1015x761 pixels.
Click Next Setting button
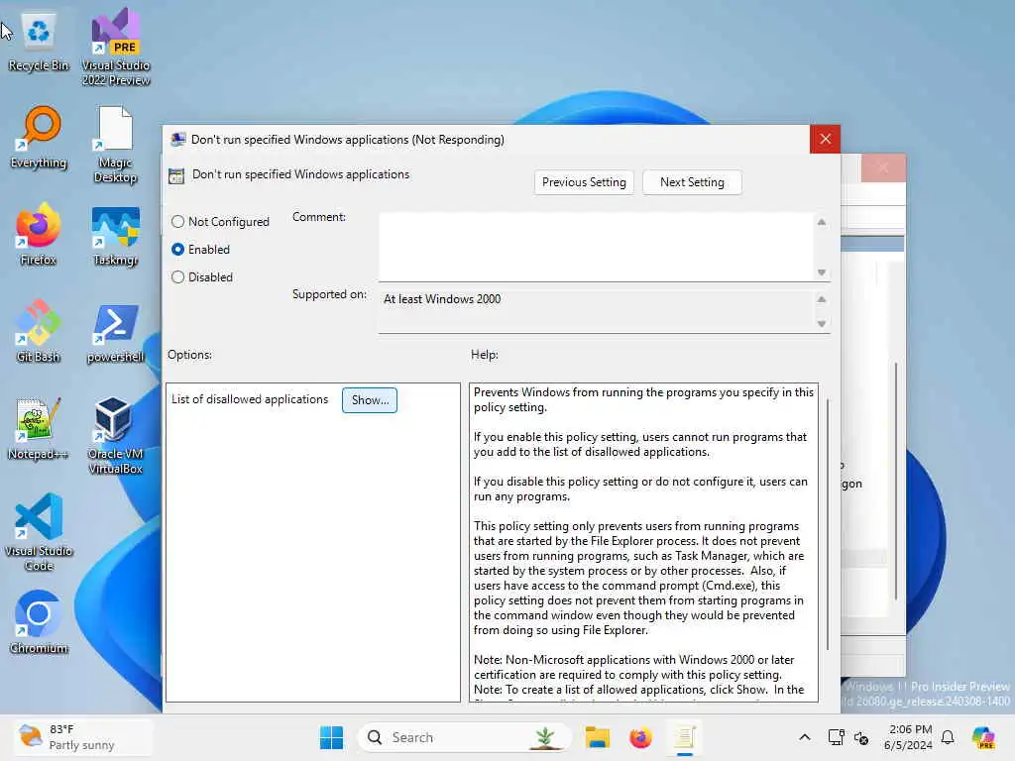692,182
